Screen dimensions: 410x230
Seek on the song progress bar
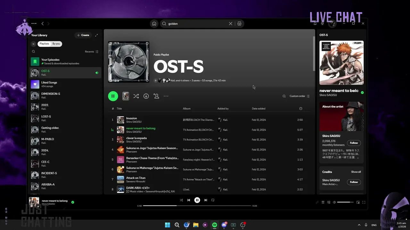point(197,206)
